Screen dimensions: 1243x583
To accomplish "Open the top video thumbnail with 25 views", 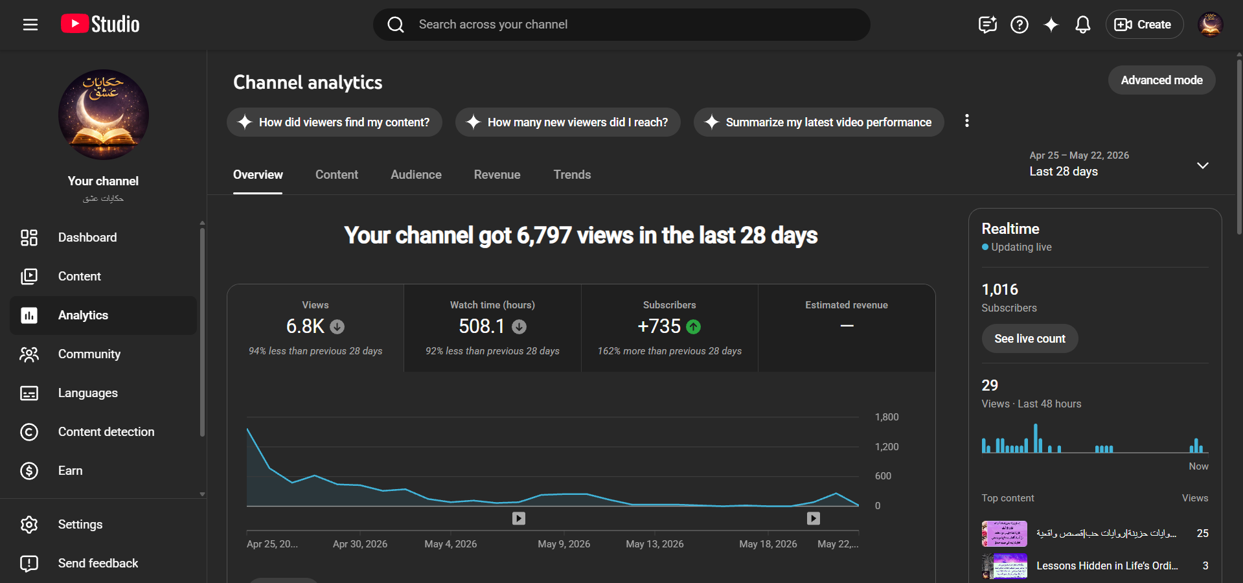I will tap(1005, 534).
